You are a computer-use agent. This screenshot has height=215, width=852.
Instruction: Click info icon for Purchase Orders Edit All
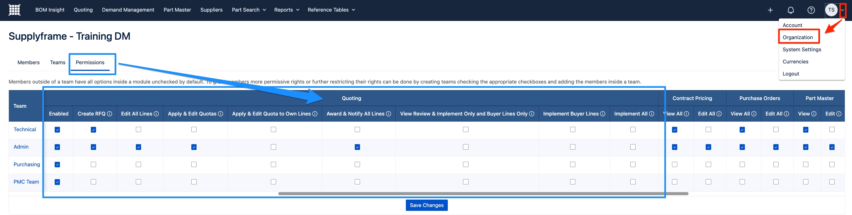pos(787,114)
